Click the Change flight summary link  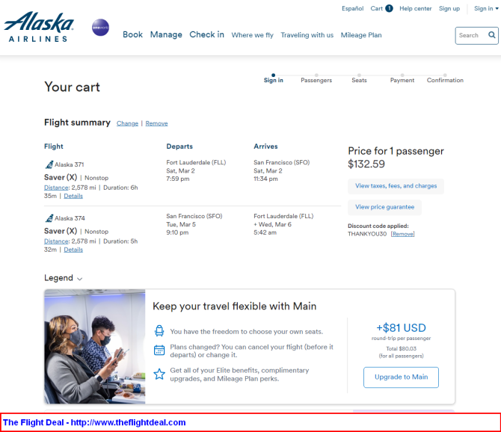coord(127,123)
